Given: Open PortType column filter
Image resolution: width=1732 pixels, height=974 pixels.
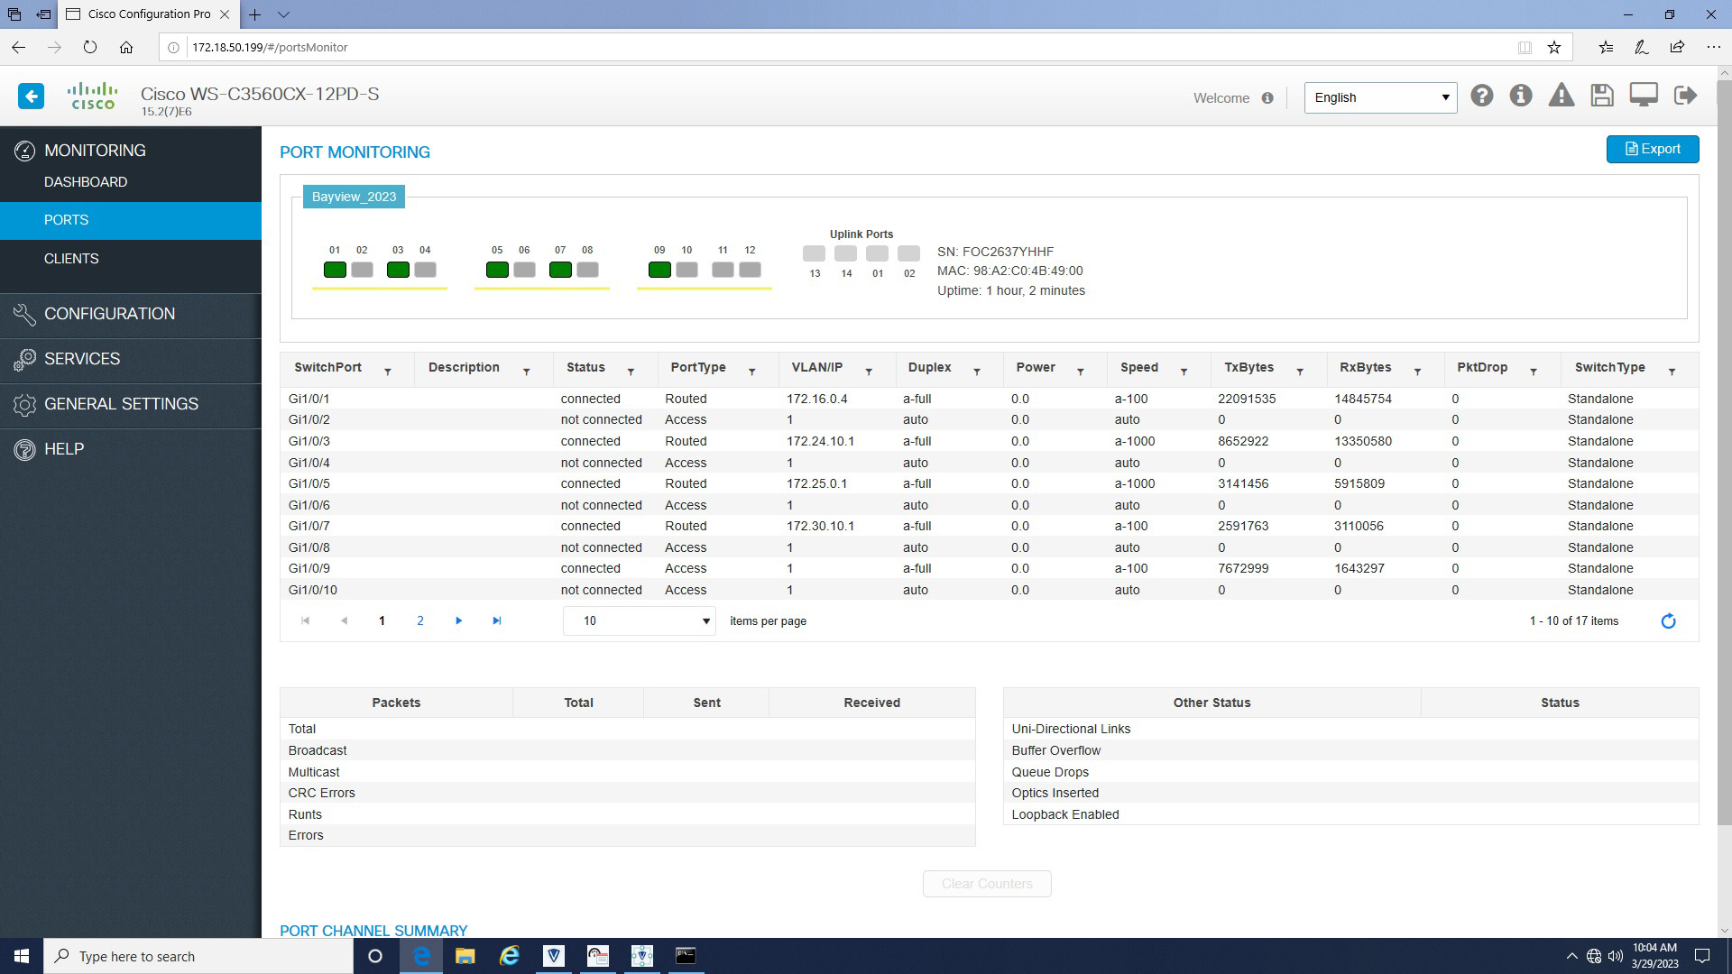Looking at the screenshot, I should pyautogui.click(x=751, y=372).
